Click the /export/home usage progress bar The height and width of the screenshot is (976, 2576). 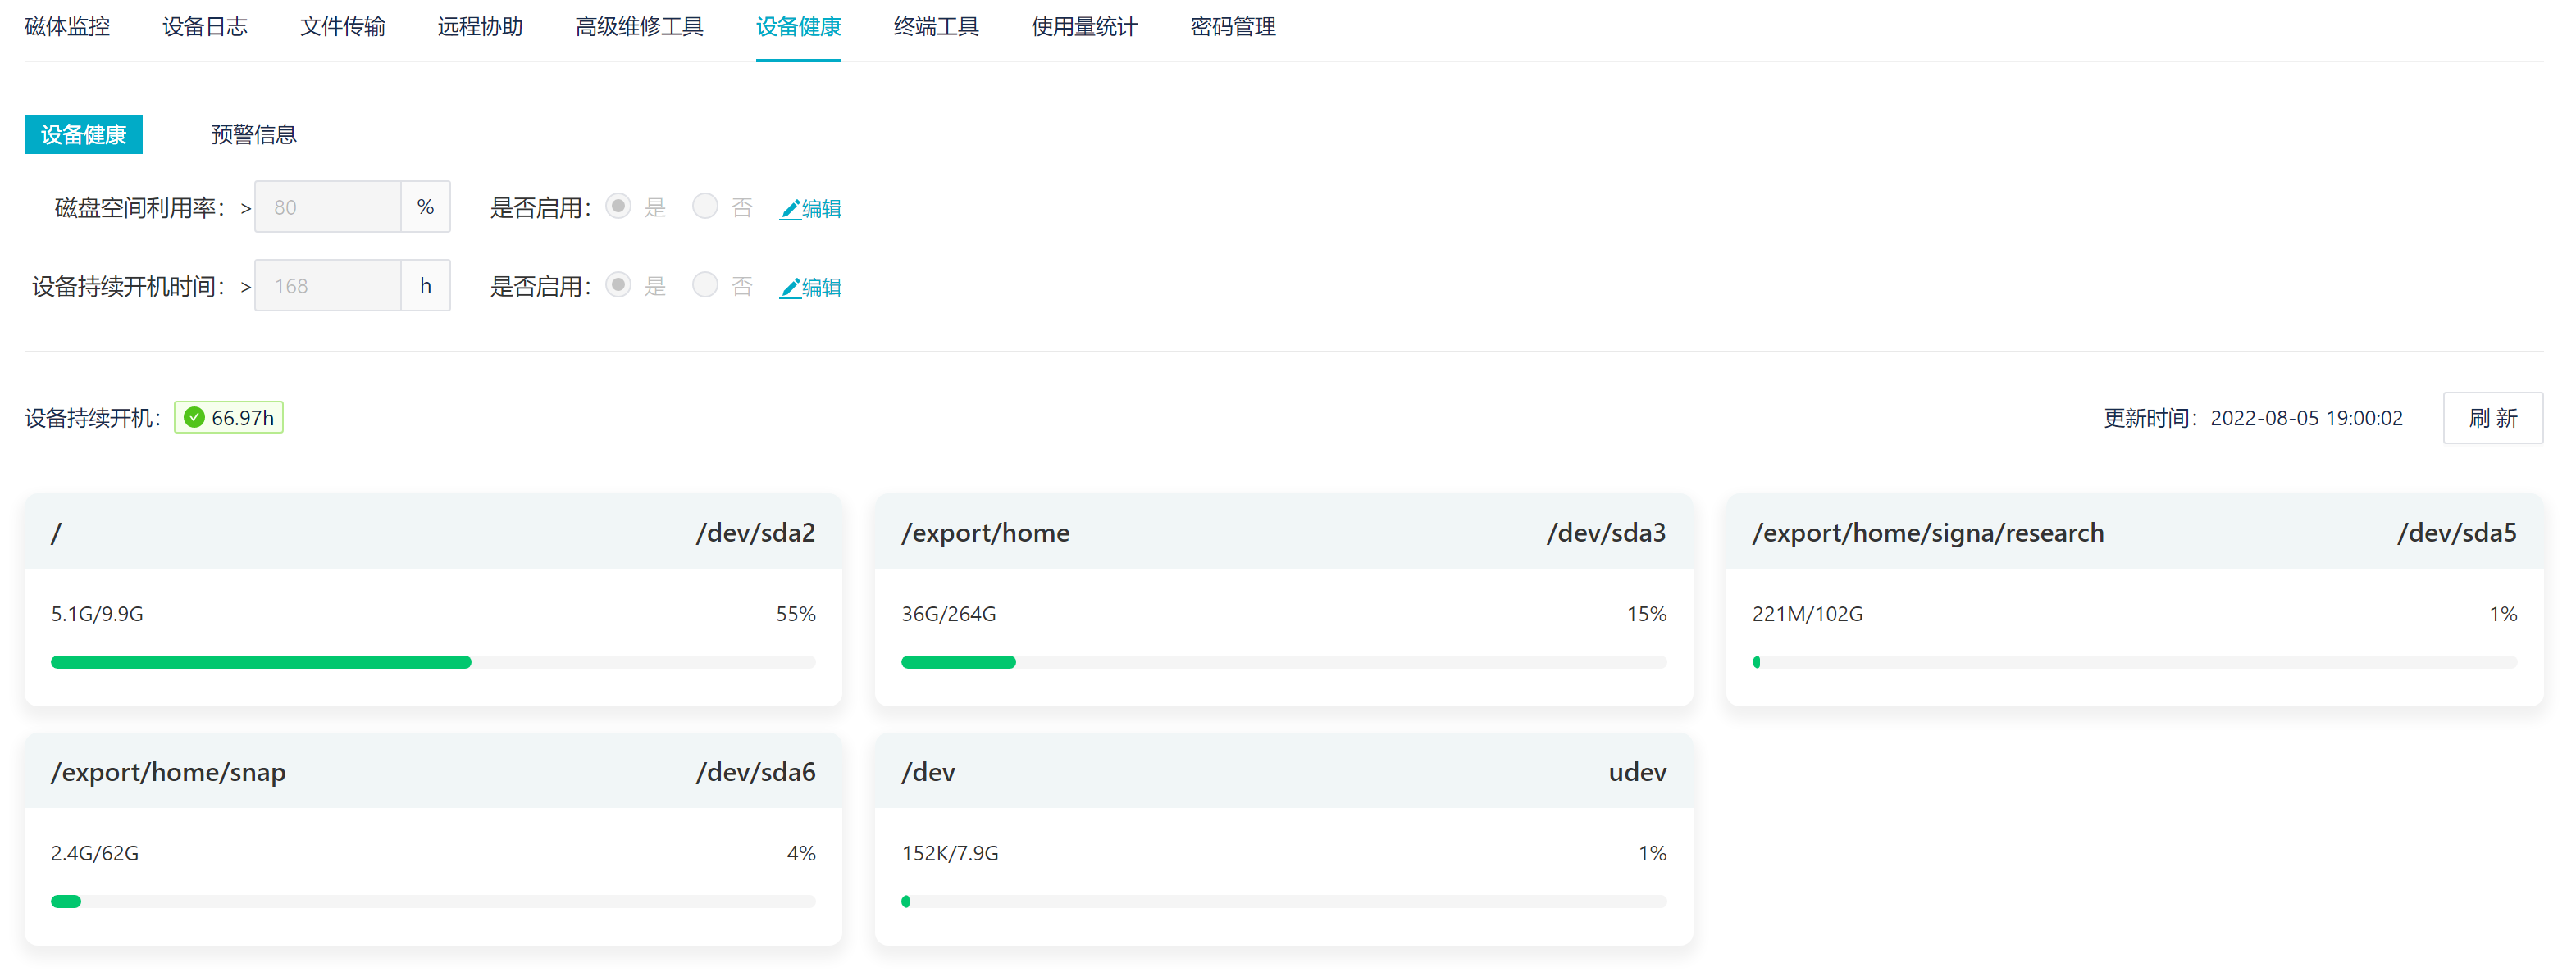(1283, 662)
